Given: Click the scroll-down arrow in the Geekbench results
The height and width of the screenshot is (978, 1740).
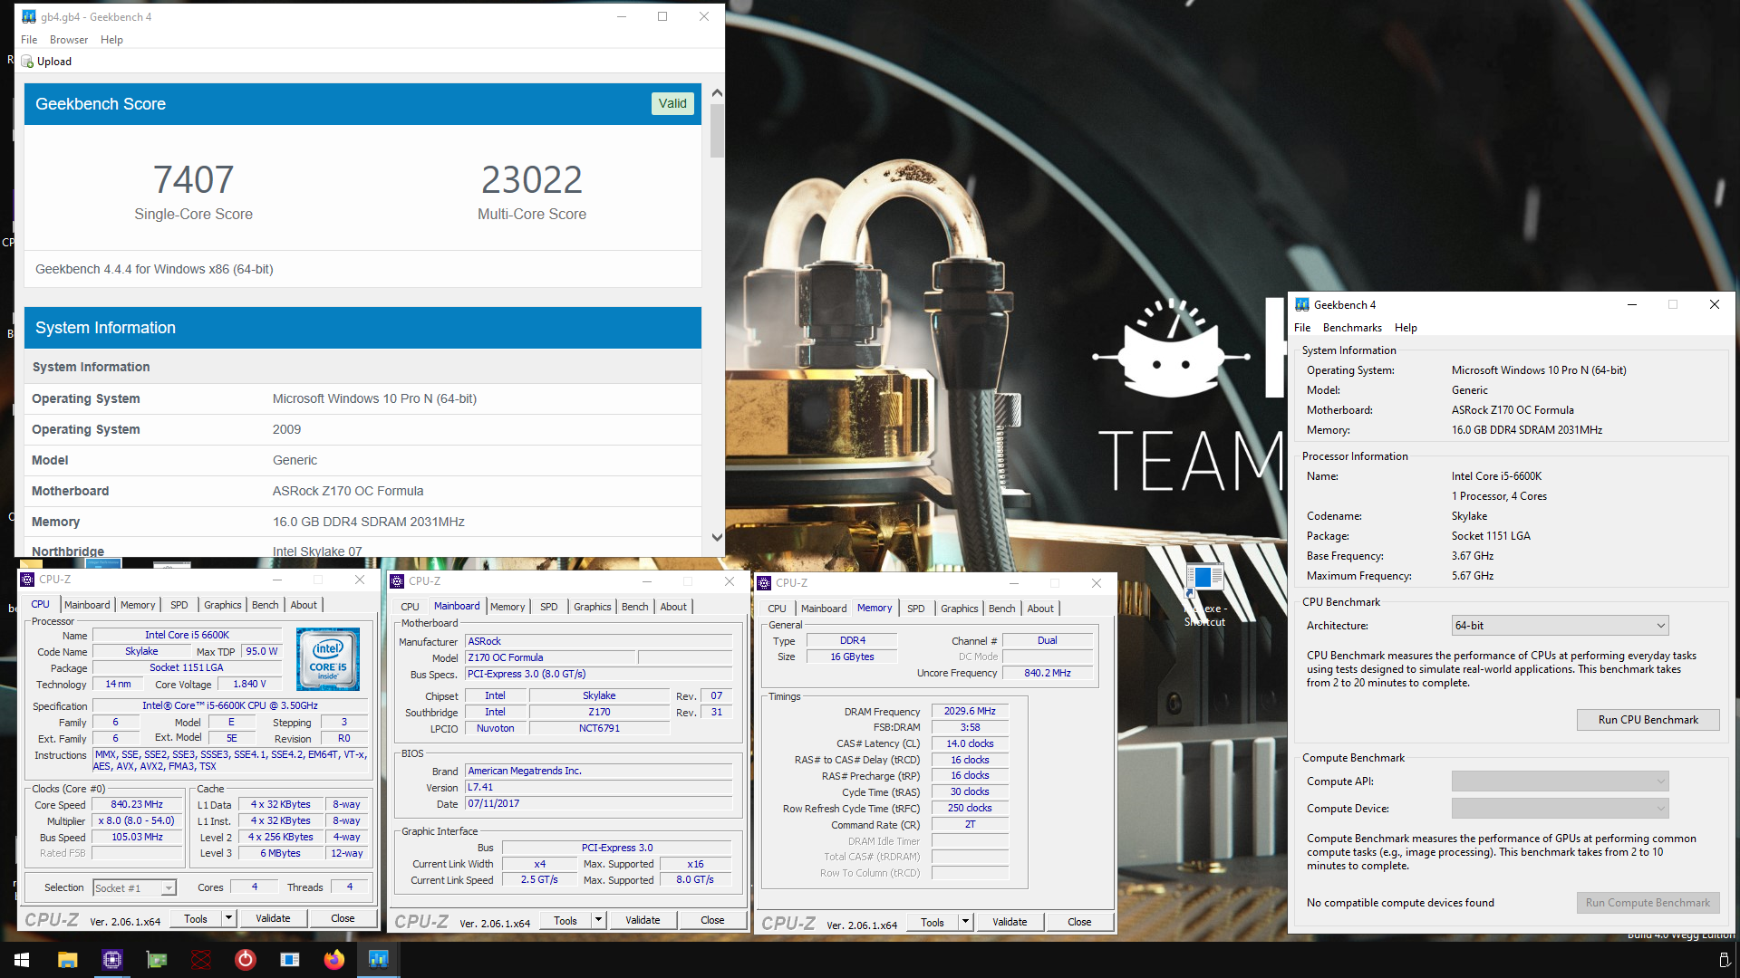Looking at the screenshot, I should (717, 537).
